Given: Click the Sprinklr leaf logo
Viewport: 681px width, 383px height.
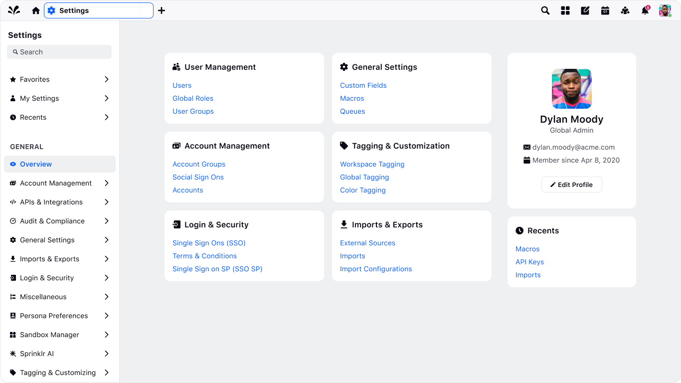Looking at the screenshot, I should pos(14,10).
